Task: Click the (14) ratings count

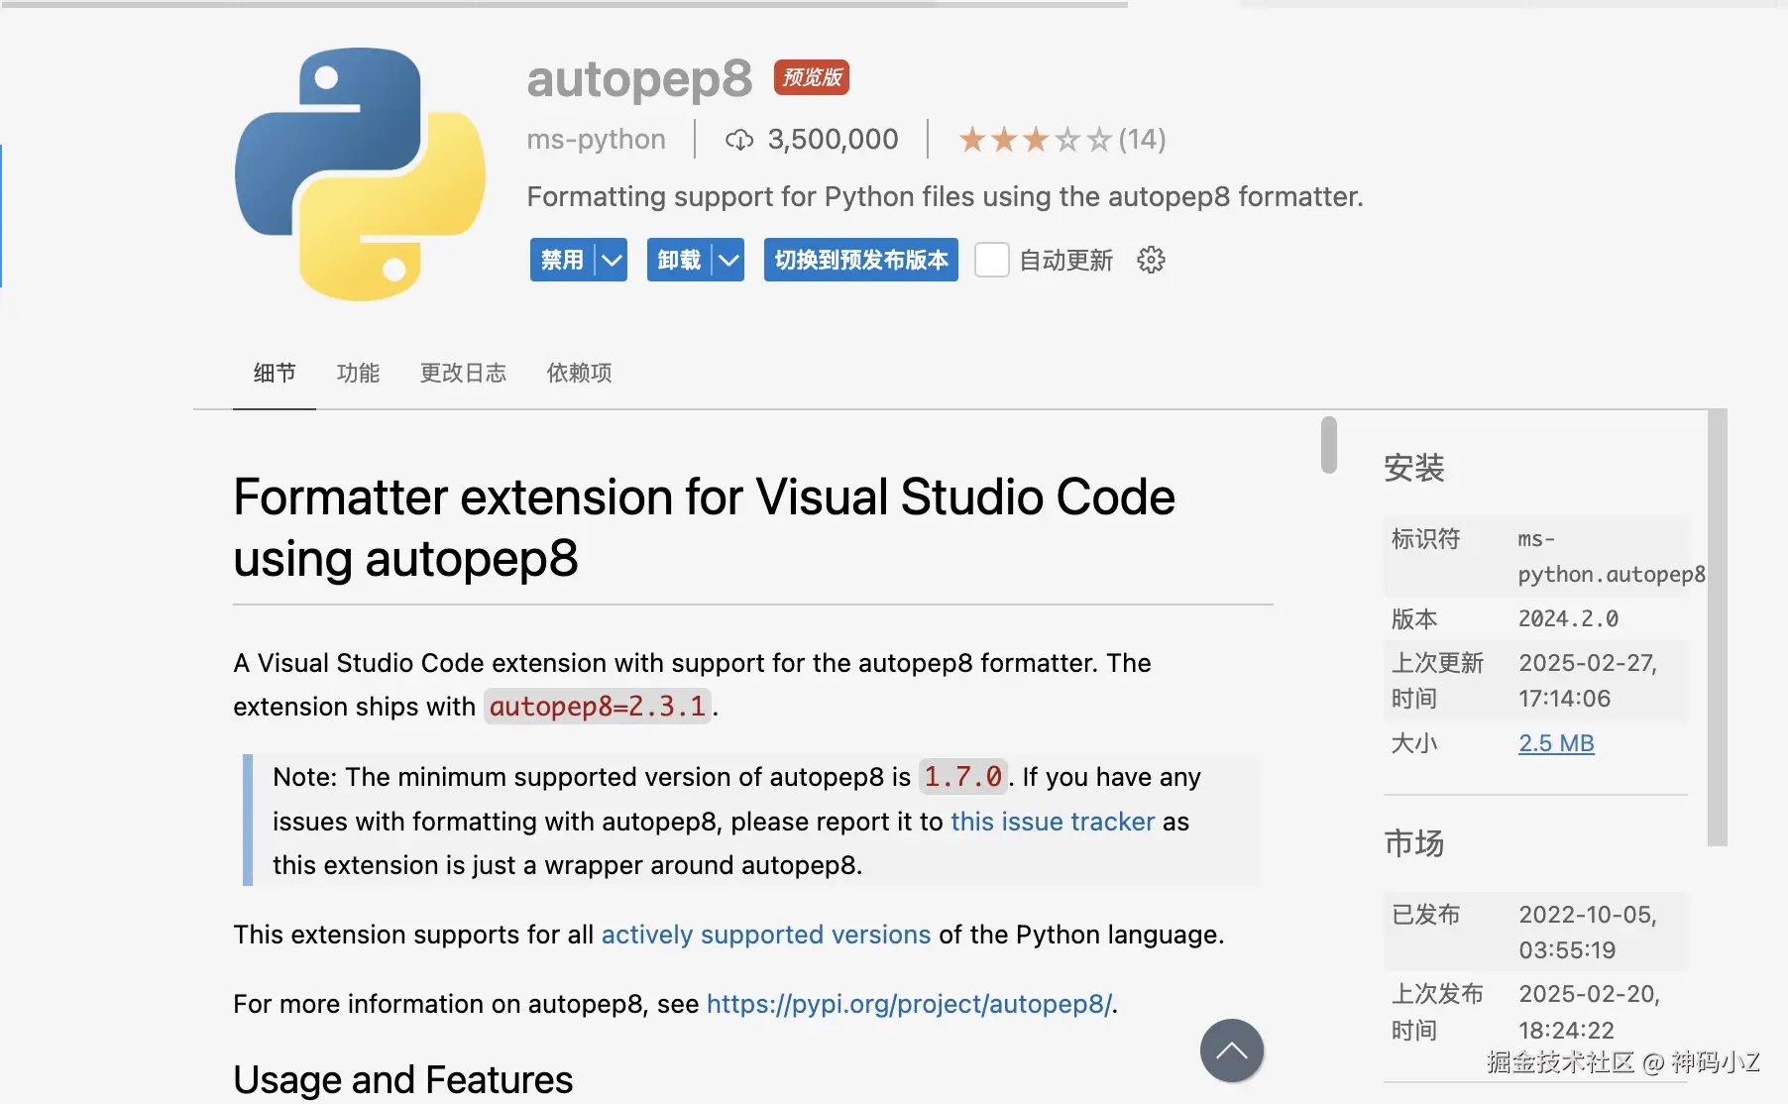Action: 1142,140
